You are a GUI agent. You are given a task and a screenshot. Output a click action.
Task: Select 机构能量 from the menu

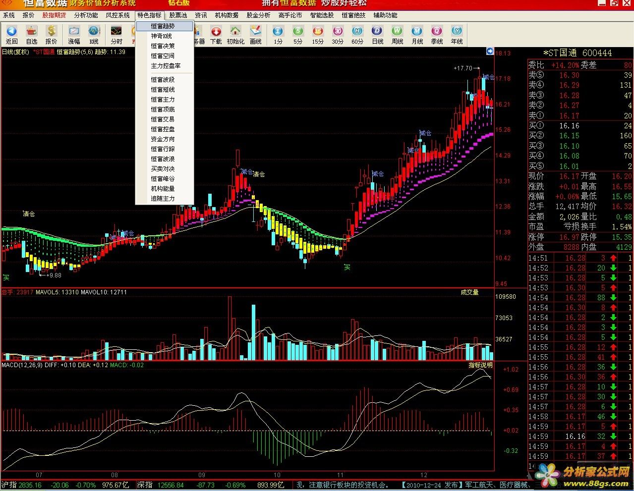[x=165, y=189]
